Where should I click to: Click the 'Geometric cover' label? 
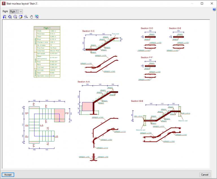[43, 76]
